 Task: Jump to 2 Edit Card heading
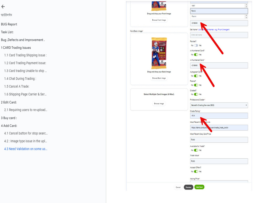[x=9, y=102]
